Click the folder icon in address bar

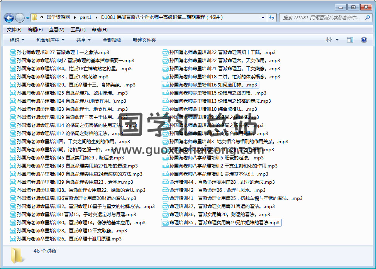(x=35, y=17)
